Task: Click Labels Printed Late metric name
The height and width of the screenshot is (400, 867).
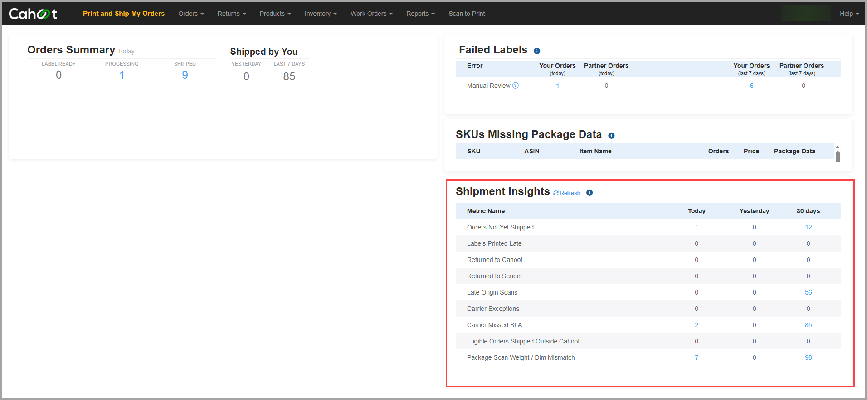Action: [x=494, y=243]
